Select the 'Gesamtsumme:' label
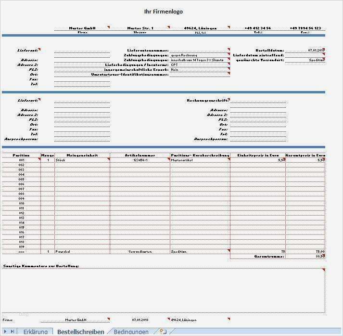 (x=269, y=256)
